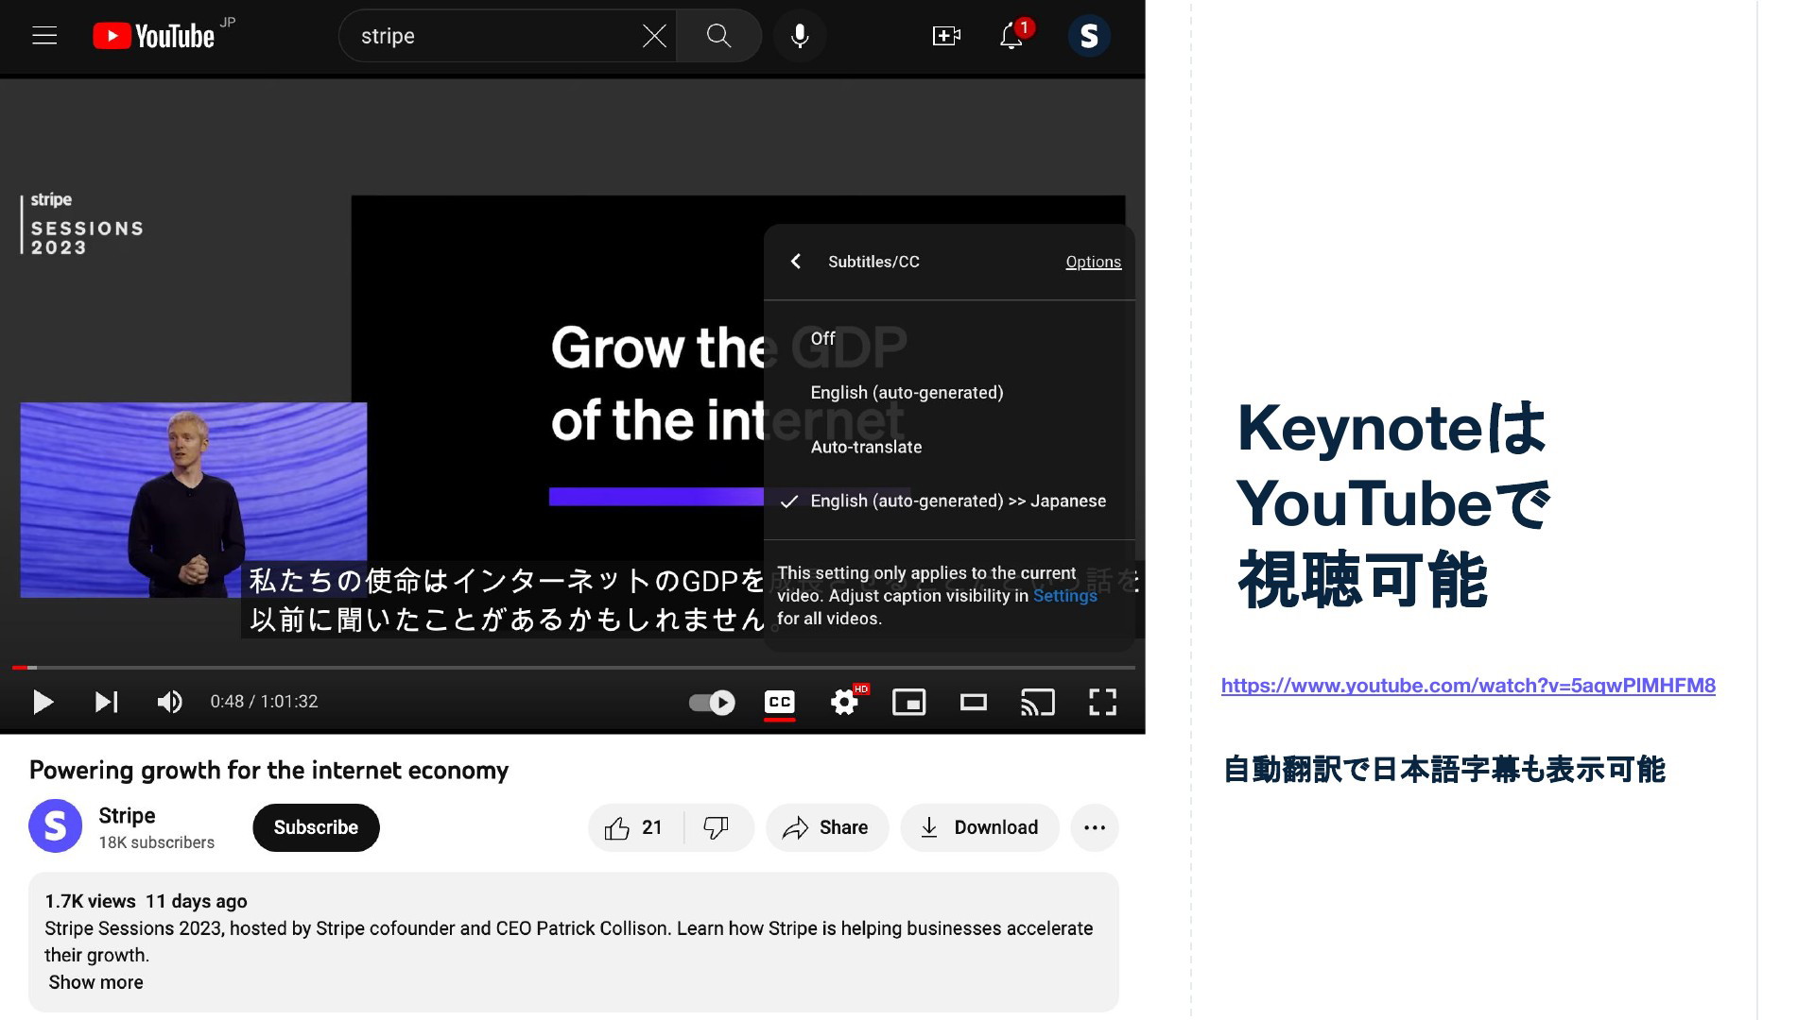Clear the search text with X
Image resolution: width=1815 pixels, height=1020 pixels.
(654, 36)
